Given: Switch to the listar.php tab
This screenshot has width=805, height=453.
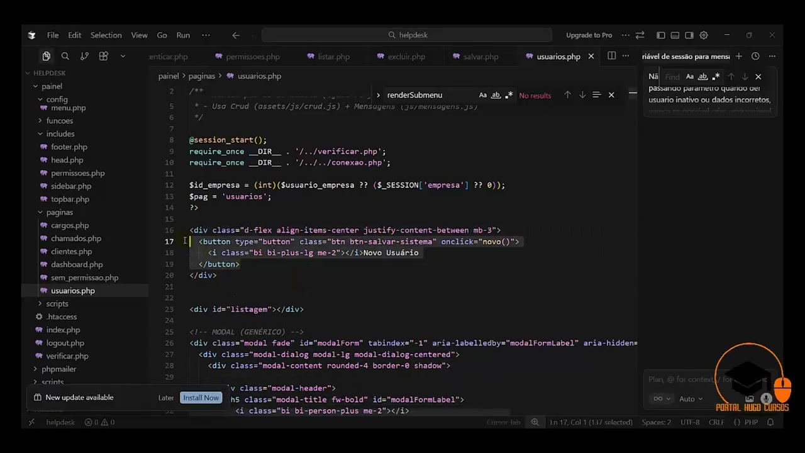Looking at the screenshot, I should click(x=328, y=57).
